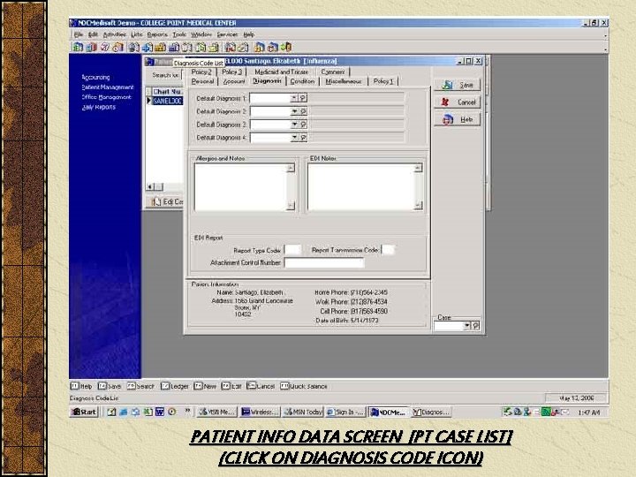Click the Exit Program arrow toolbar icon
The width and height of the screenshot is (636, 477).
285,48
